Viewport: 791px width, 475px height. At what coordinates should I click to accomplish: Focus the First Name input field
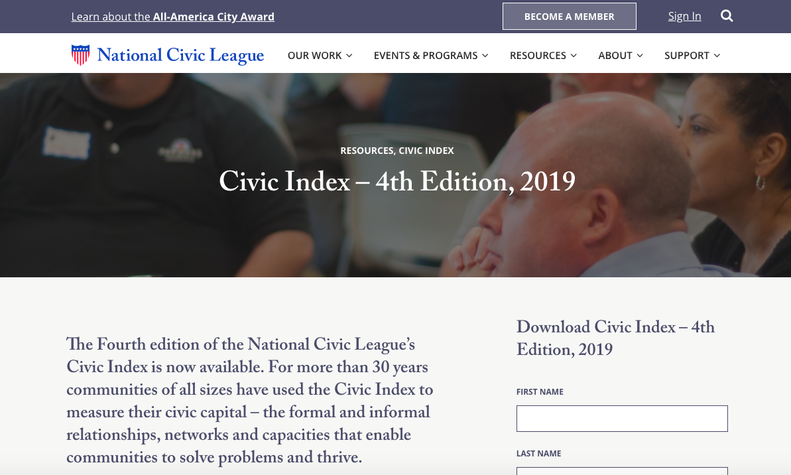click(x=622, y=419)
